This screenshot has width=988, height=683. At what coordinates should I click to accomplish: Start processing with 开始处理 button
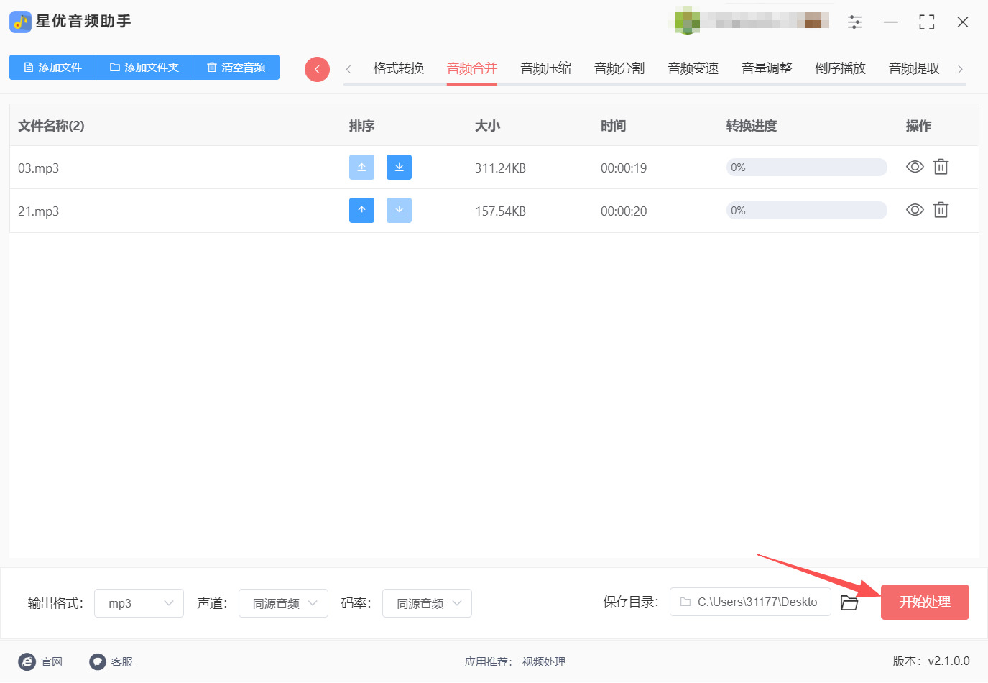pos(925,602)
